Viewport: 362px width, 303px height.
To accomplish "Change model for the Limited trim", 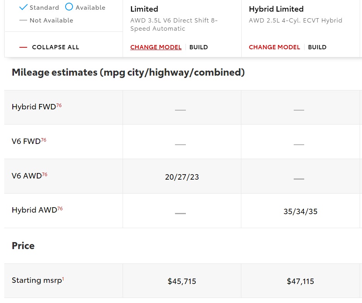I will point(156,47).
